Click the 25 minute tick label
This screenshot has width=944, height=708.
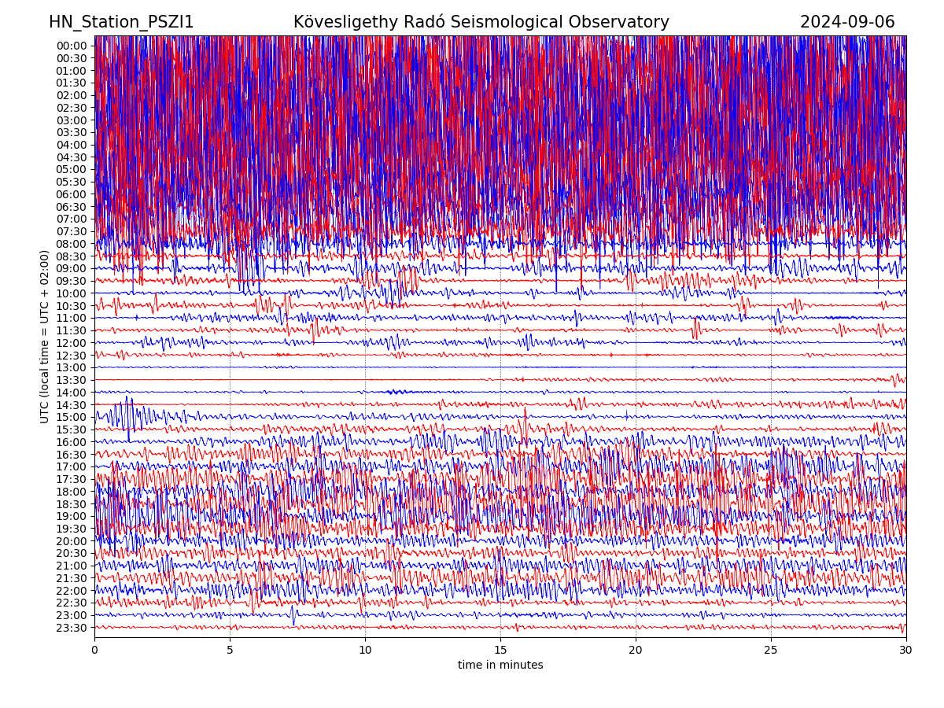coord(771,651)
